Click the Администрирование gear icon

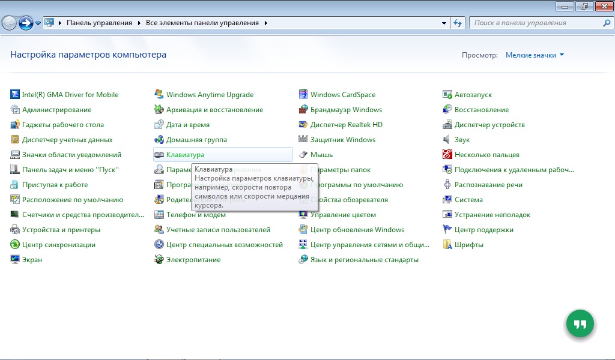[x=15, y=110]
